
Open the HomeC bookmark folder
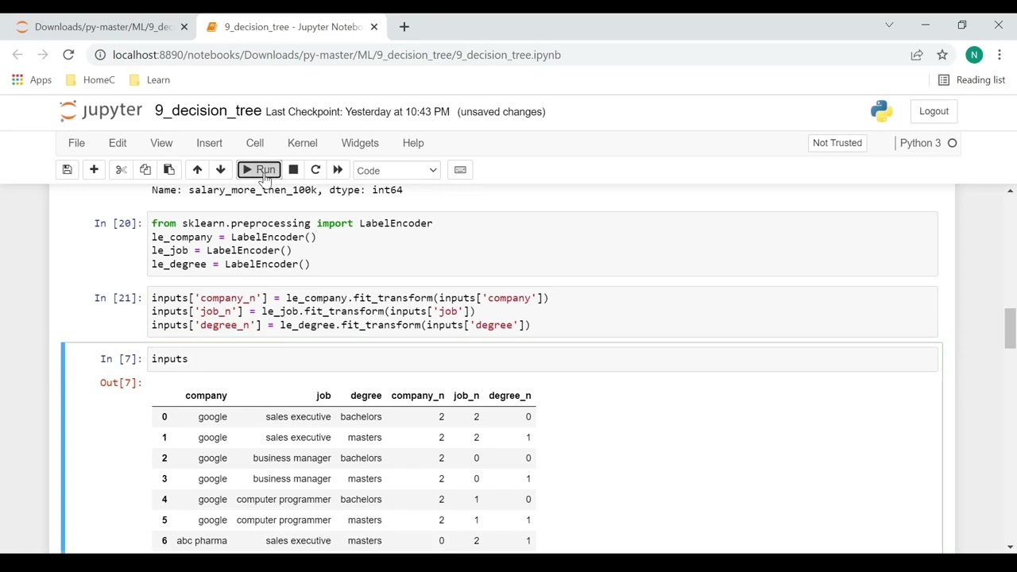pyautogui.click(x=90, y=80)
